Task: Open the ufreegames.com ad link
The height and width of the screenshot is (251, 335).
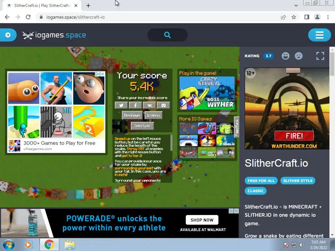Action: click(x=38, y=149)
